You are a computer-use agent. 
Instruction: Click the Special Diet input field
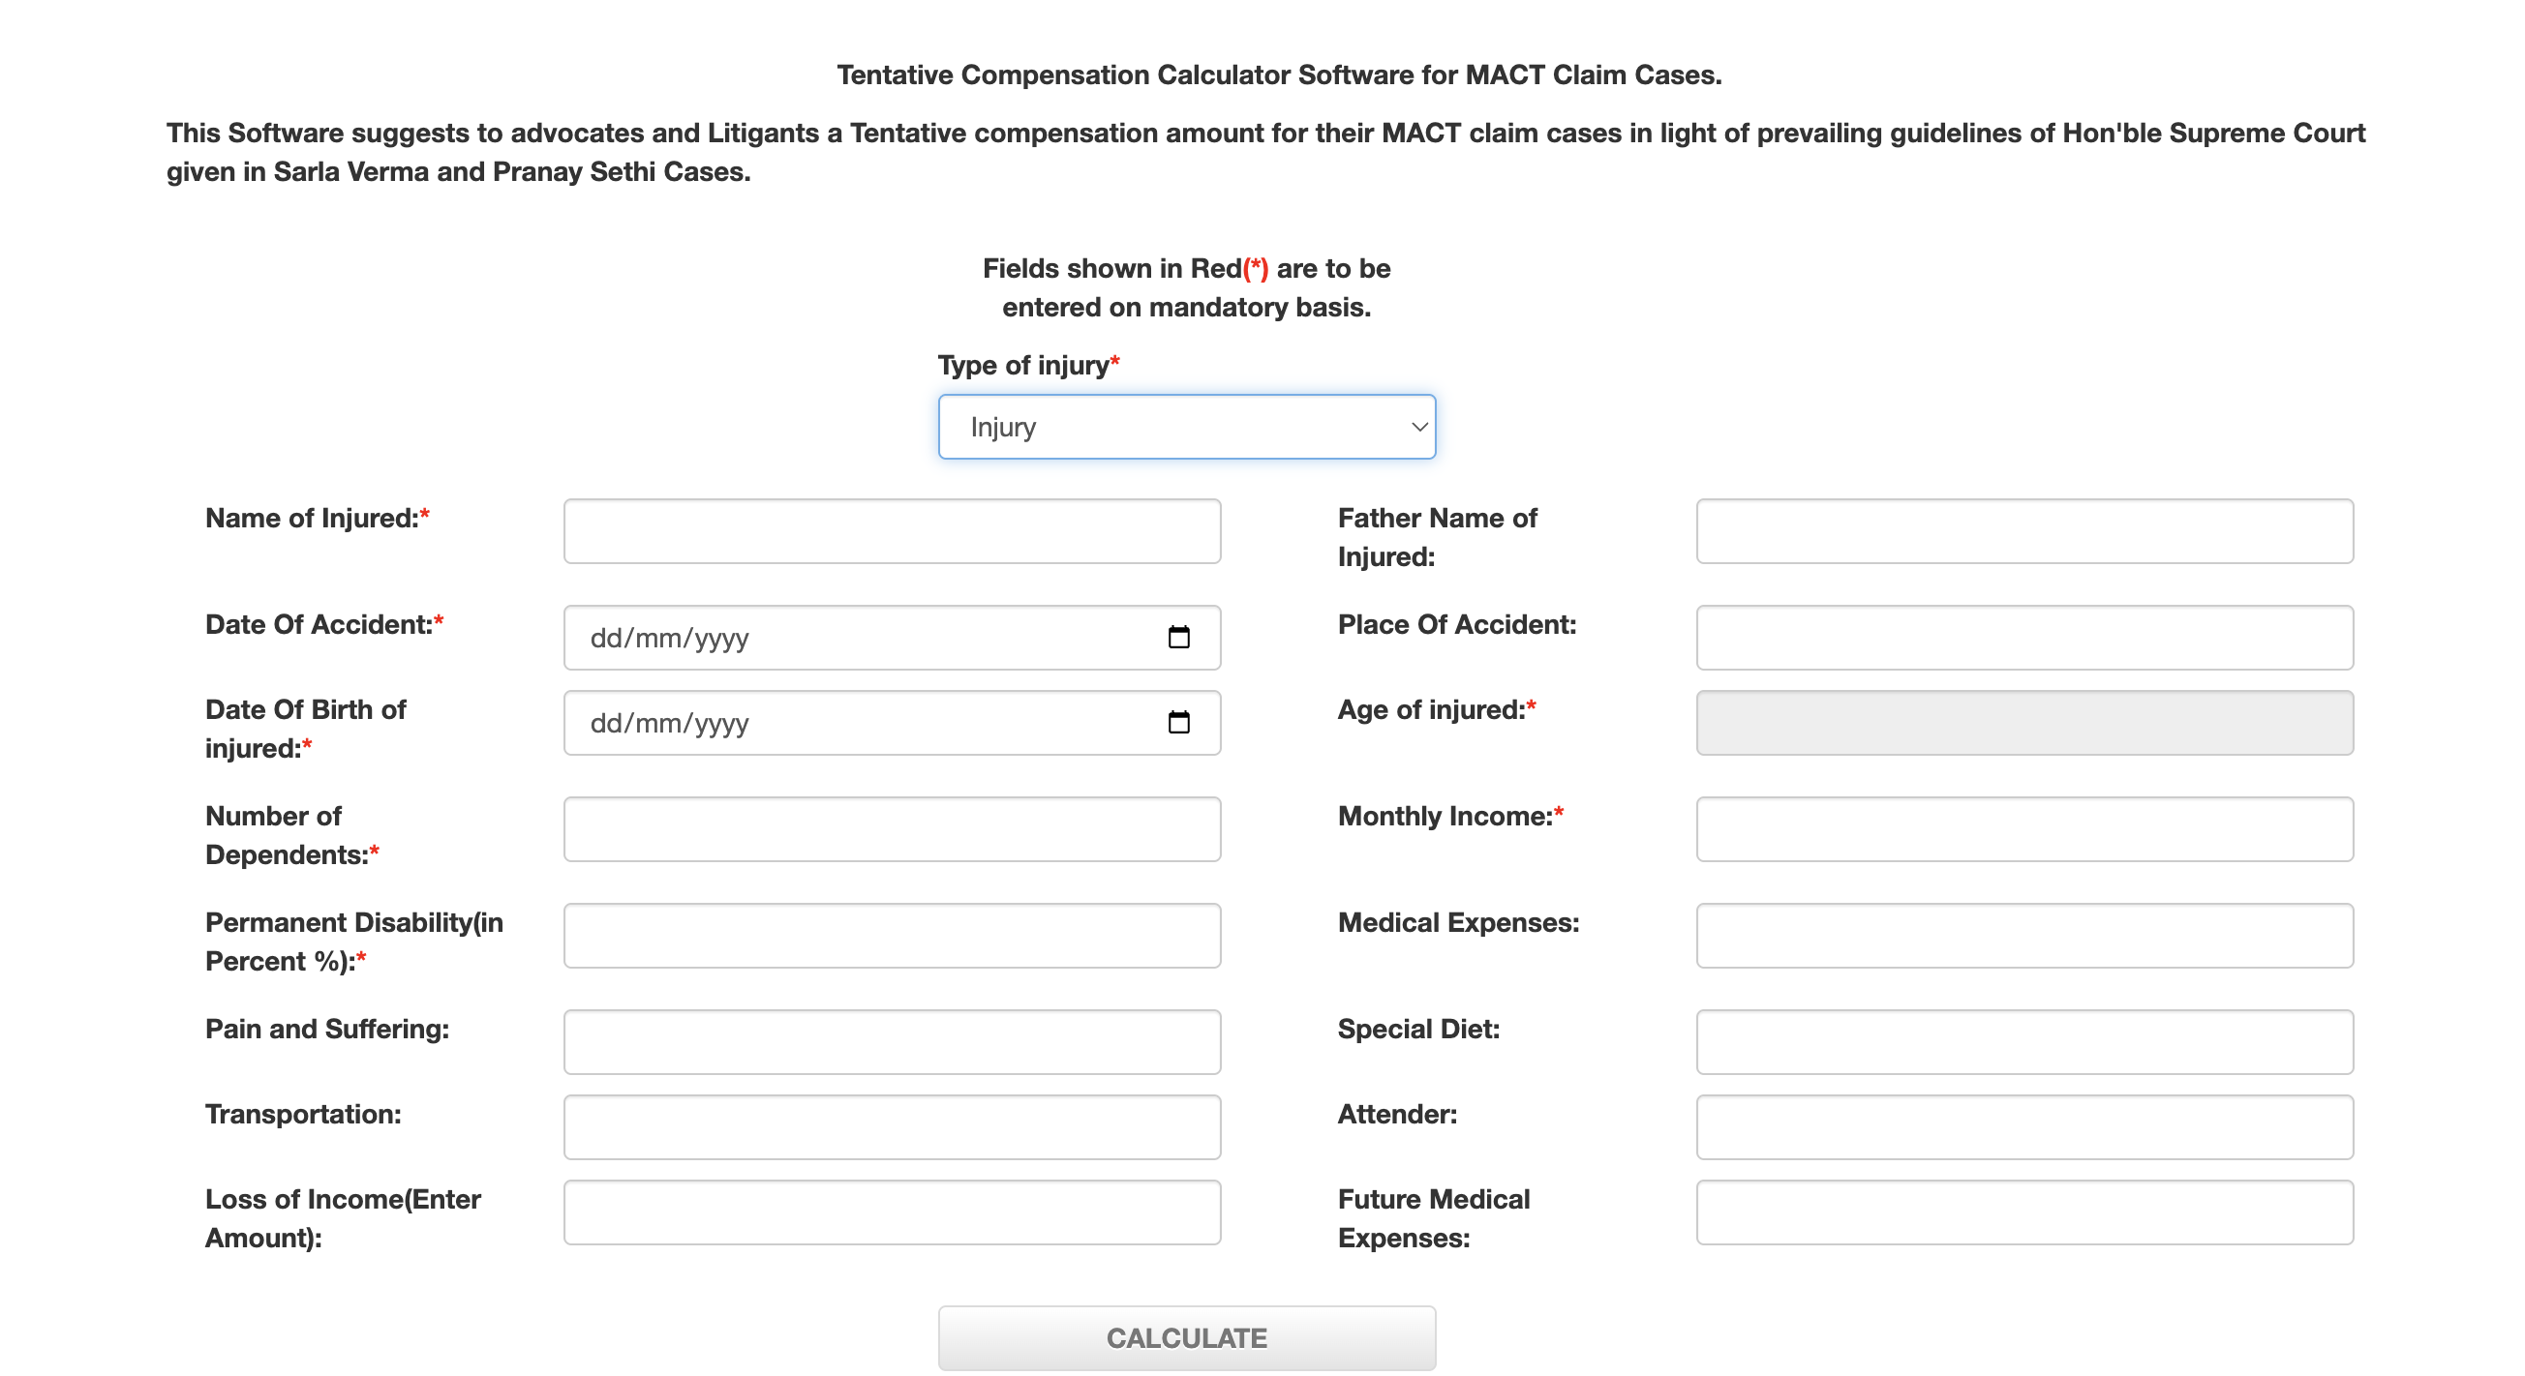pyautogui.click(x=2024, y=1042)
